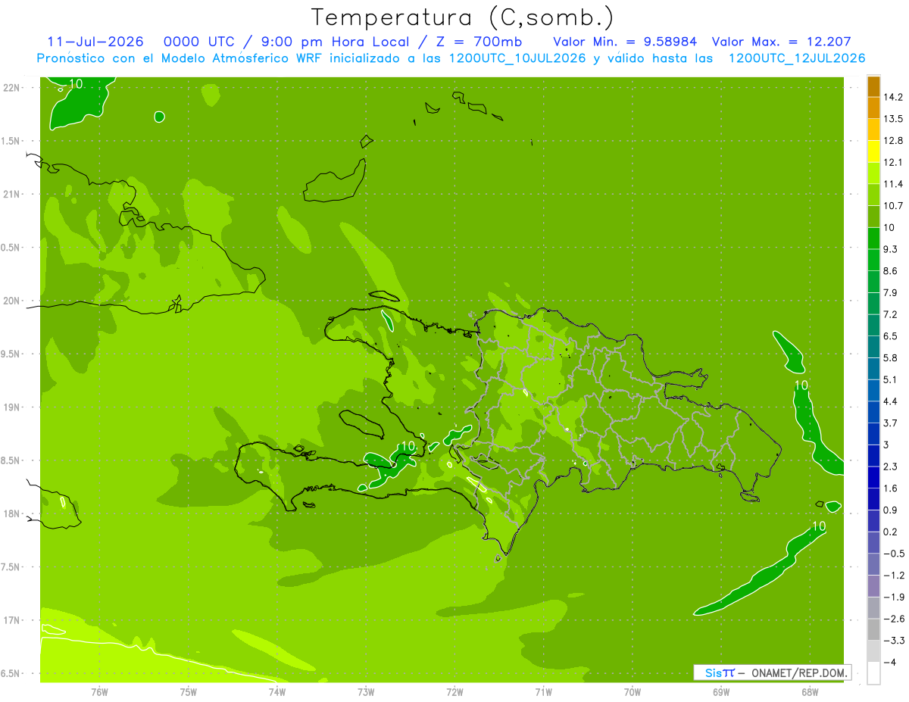The height and width of the screenshot is (702, 909).
Task: Click the blue color bar segment between 4.4 and 3.7
Action: pyautogui.click(x=873, y=412)
